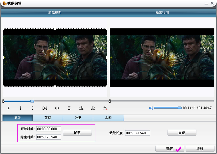Click the 重置 button
The image size is (217, 154).
[182, 133]
